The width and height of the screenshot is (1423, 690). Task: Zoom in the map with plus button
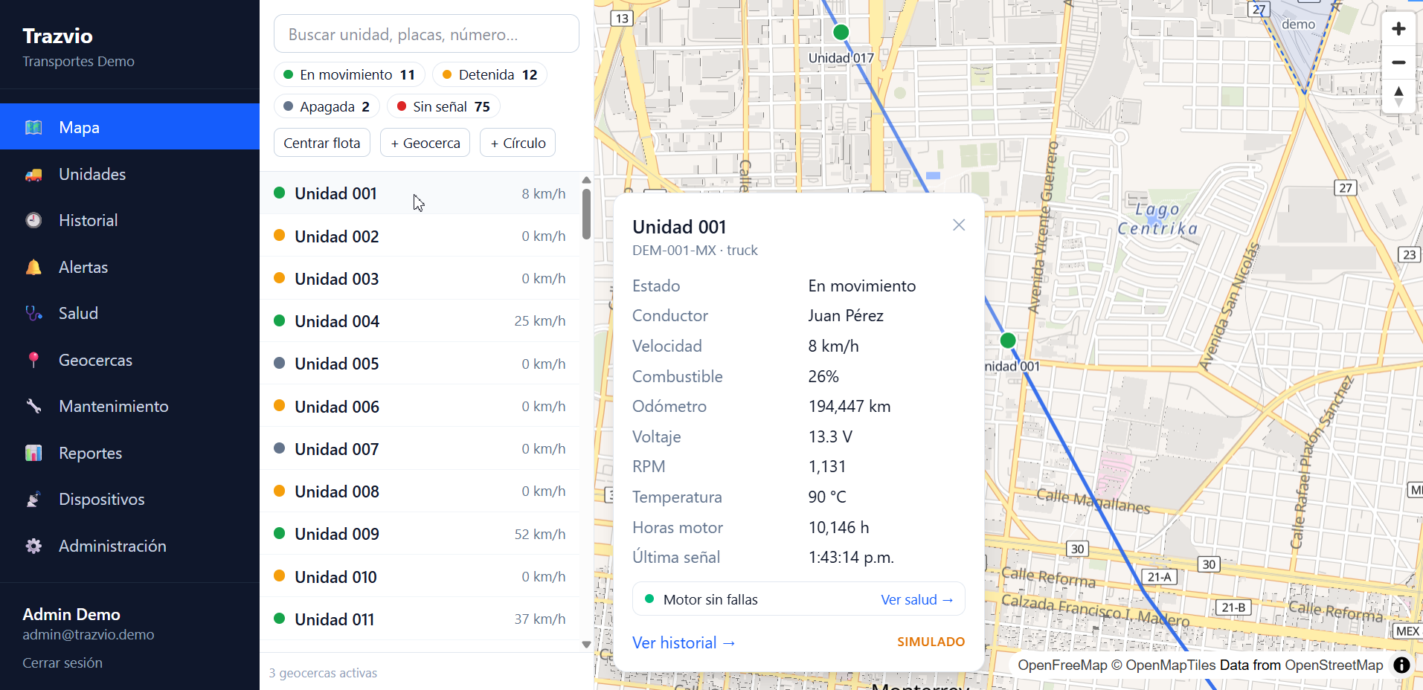pyautogui.click(x=1398, y=28)
